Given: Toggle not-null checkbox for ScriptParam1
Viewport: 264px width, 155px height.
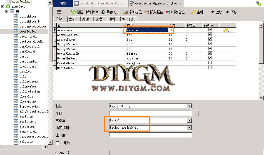Looking at the screenshot, I should pyautogui.click(x=210, y=44).
